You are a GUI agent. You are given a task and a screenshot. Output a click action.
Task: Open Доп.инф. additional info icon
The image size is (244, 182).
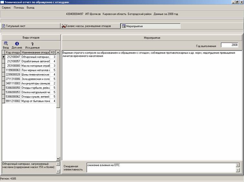[x=17, y=45]
